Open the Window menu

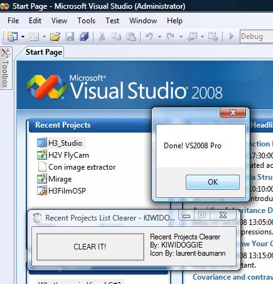pyautogui.click(x=143, y=21)
